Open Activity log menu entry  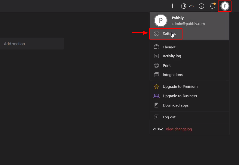pyautogui.click(x=190, y=56)
